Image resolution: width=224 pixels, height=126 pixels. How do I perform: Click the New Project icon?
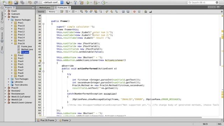(10, 2)
